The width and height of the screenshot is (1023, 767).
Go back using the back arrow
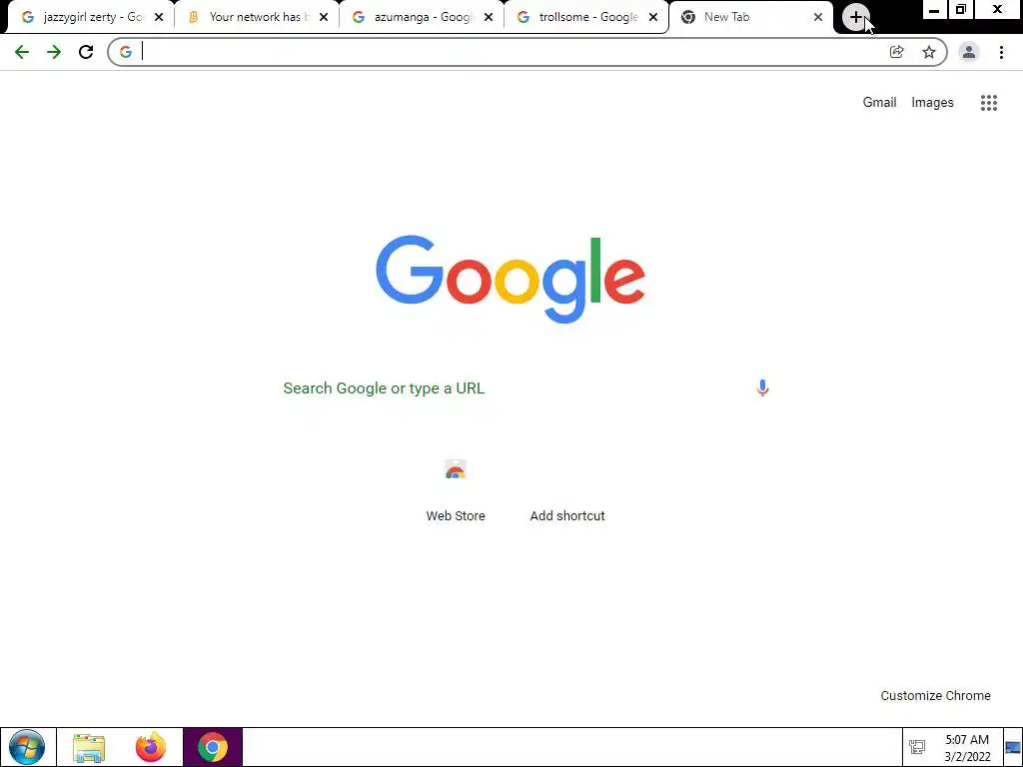(x=22, y=52)
